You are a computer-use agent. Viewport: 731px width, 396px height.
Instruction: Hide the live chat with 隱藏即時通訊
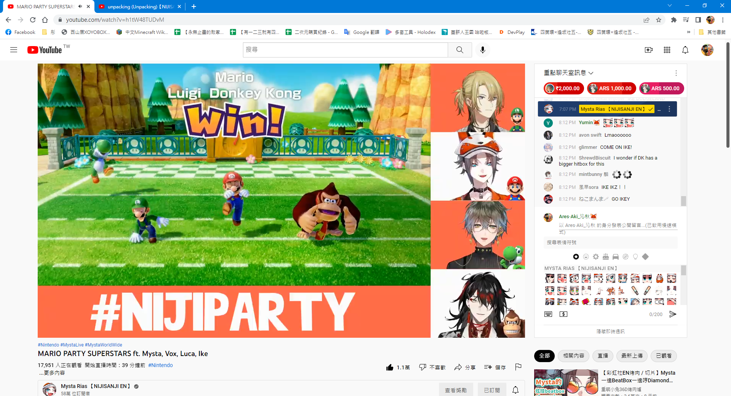pos(610,331)
